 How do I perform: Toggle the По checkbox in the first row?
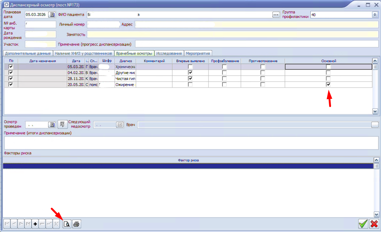coord(11,67)
